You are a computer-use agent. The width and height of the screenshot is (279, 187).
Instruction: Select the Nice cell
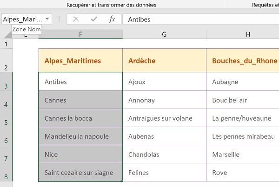tap(80, 155)
